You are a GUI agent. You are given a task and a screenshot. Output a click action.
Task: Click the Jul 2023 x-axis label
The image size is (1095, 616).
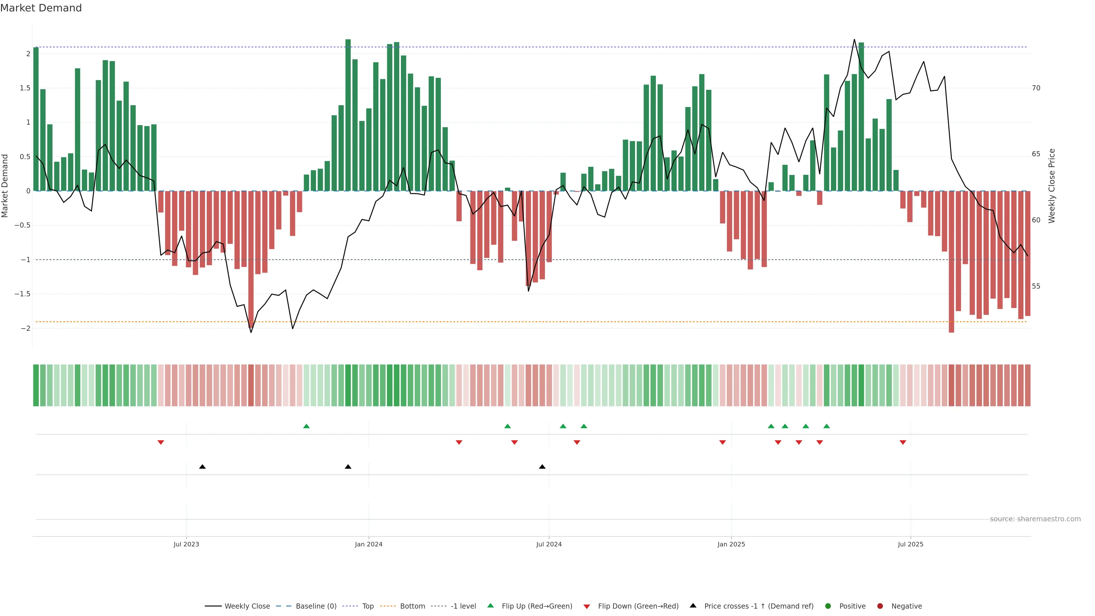pos(186,544)
